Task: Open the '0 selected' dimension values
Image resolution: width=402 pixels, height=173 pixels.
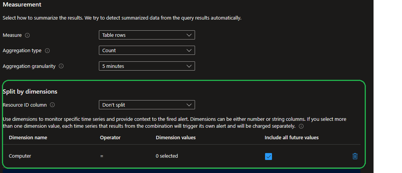Action: coord(167,156)
